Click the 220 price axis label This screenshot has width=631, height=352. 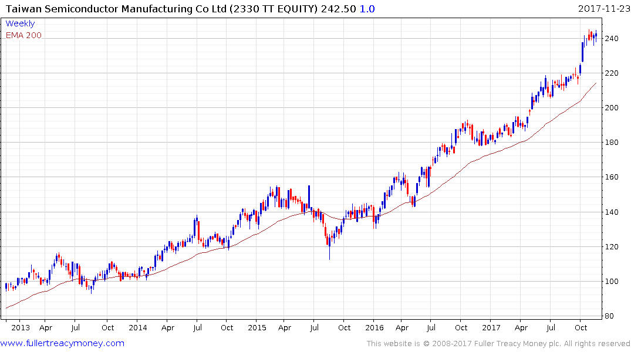[611, 73]
